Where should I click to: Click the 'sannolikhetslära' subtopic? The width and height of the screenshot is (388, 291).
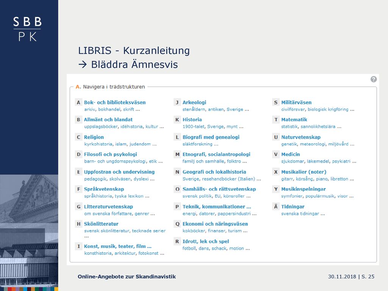(318, 127)
